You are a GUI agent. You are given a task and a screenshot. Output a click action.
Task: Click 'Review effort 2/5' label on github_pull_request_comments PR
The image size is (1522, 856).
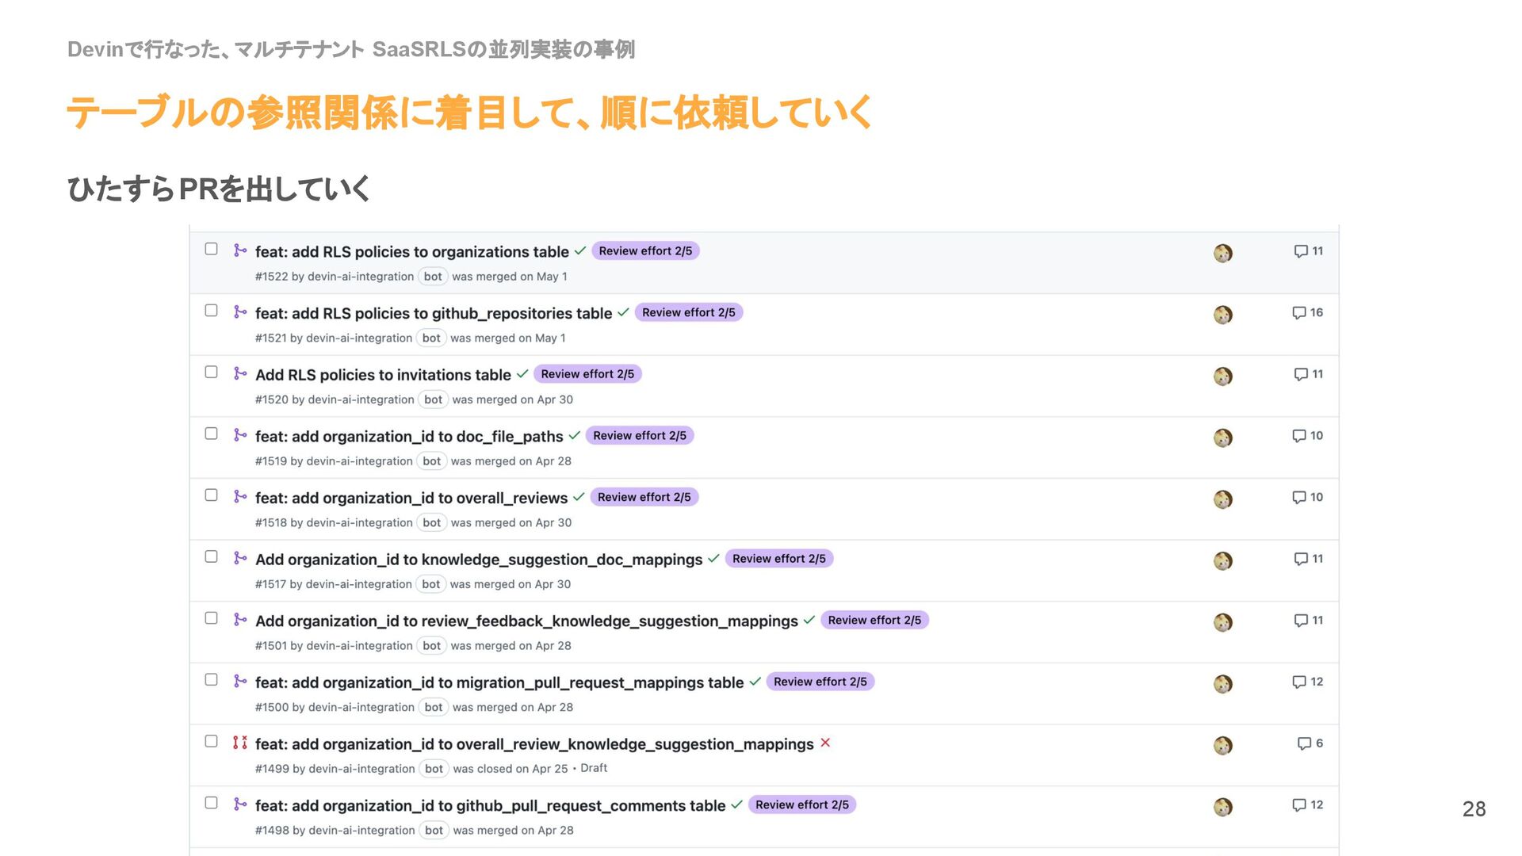pos(802,804)
